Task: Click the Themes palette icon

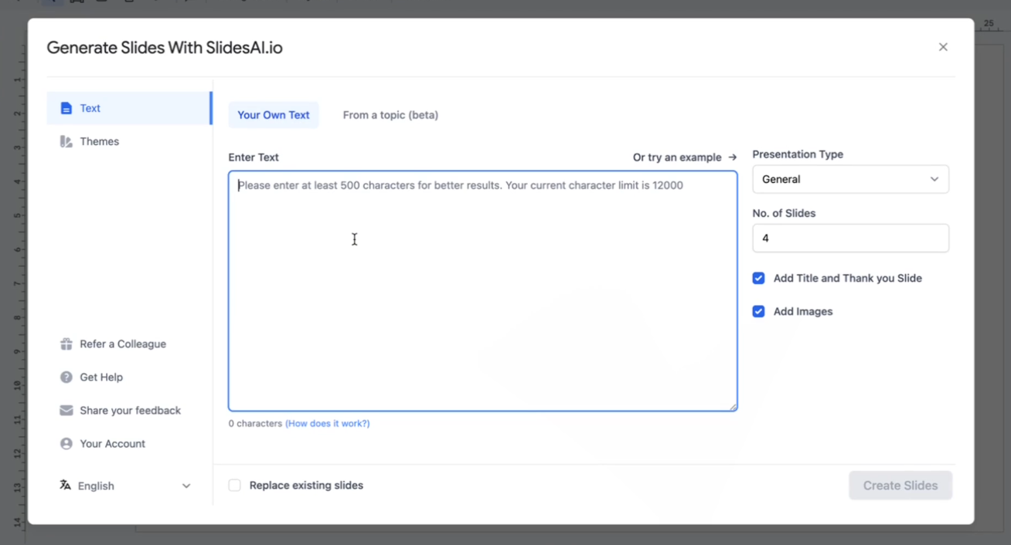Action: [x=66, y=141]
